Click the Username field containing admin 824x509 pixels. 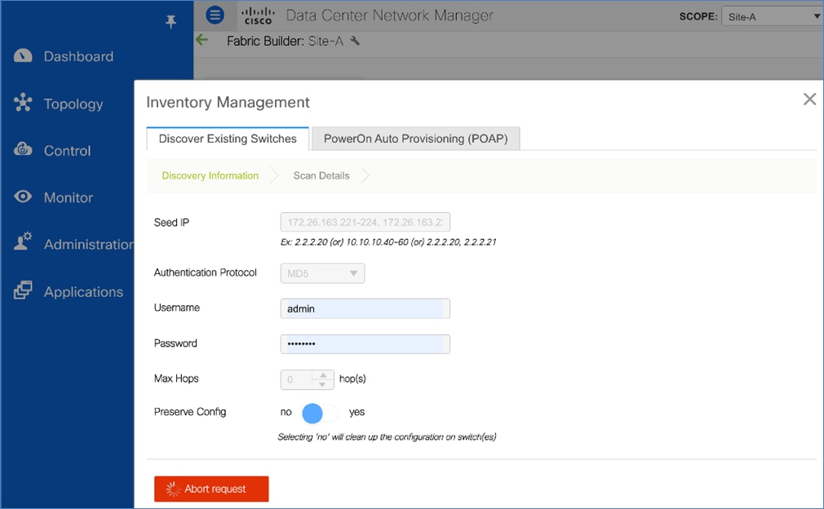365,308
